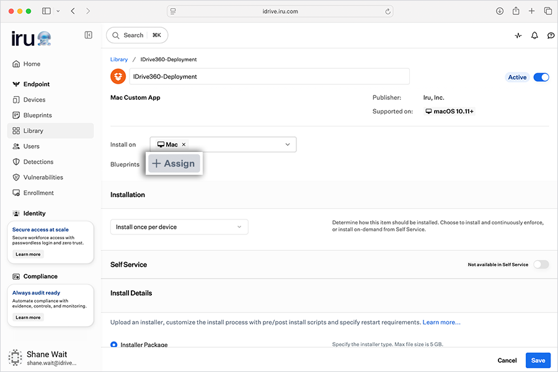Click the iru logo
558x372 pixels.
[32, 38]
